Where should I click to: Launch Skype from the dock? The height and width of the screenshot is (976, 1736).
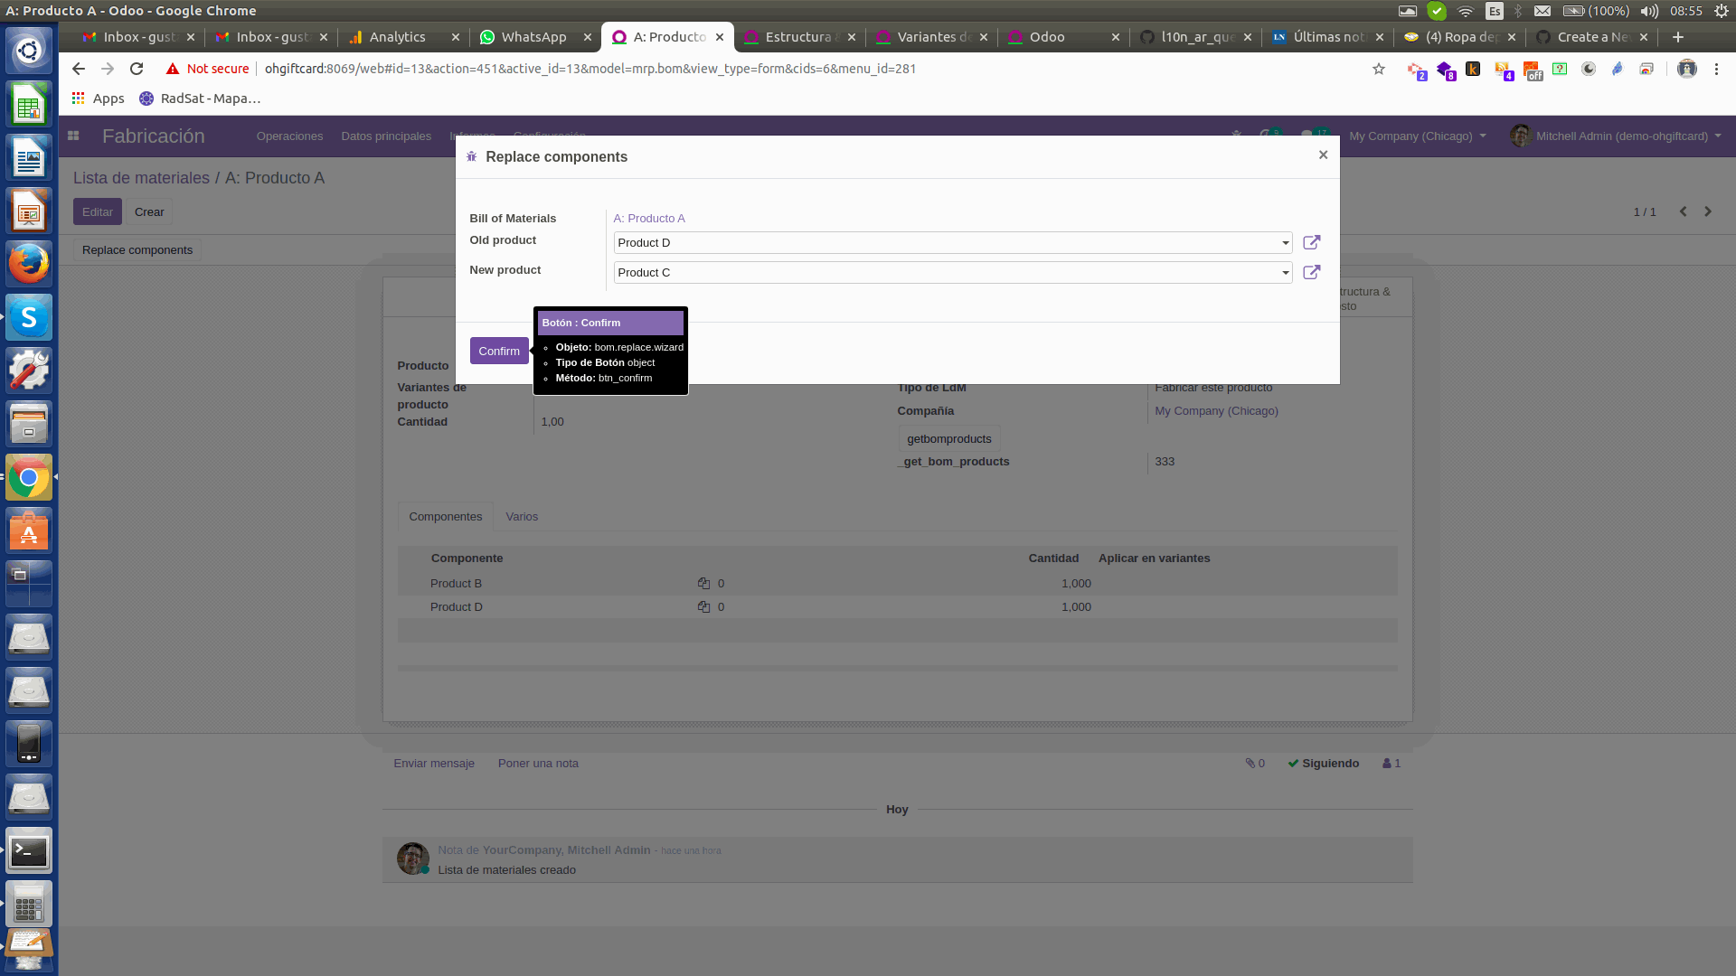[29, 317]
